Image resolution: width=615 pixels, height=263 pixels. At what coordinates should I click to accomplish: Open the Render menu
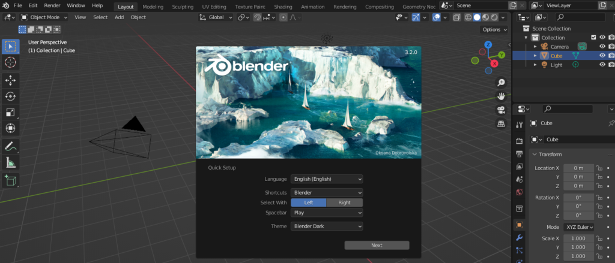point(52,6)
